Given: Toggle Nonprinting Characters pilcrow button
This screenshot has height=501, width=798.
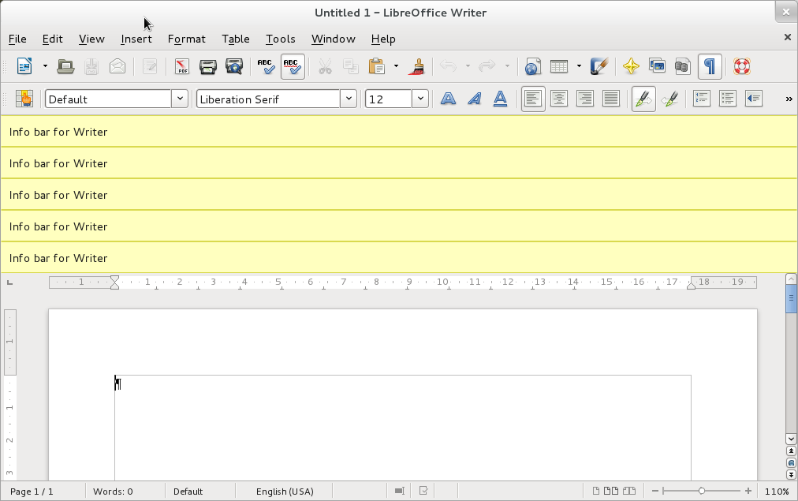Looking at the screenshot, I should 710,66.
